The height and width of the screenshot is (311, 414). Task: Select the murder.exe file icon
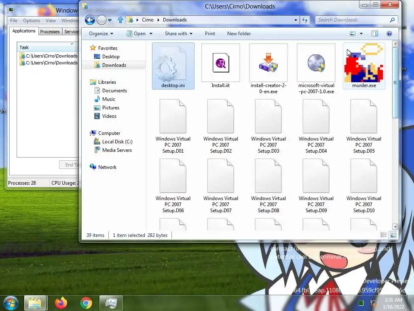[364, 66]
